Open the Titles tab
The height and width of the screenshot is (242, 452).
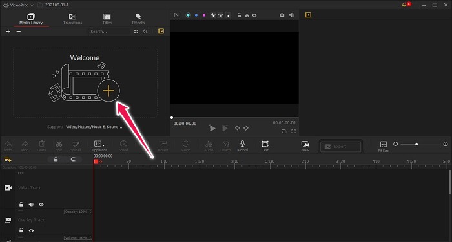(107, 19)
